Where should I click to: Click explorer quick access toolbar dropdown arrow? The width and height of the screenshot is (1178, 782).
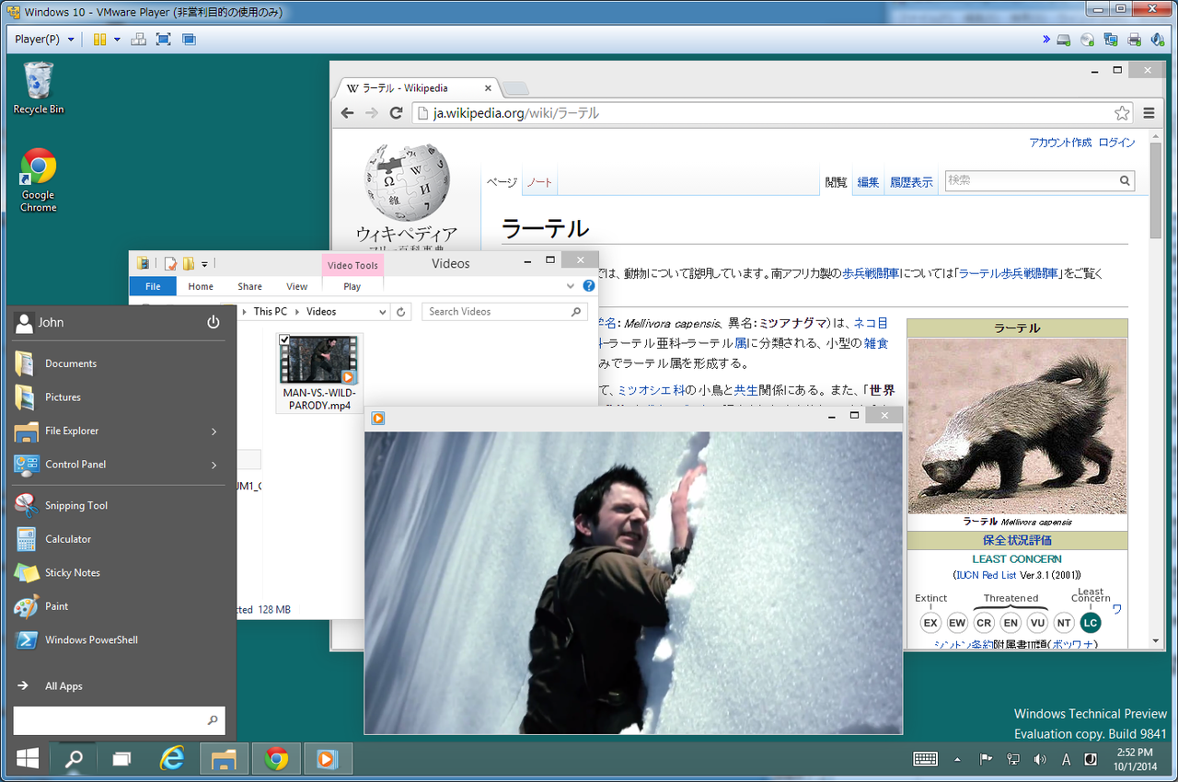tap(204, 264)
